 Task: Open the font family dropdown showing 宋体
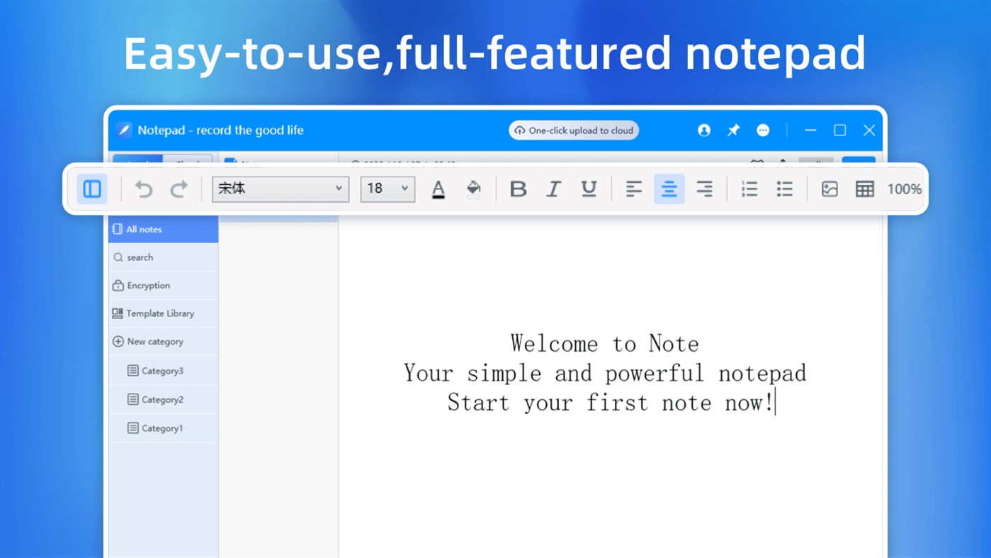pos(280,189)
